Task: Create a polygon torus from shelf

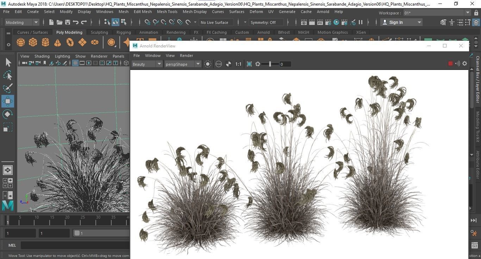Action: [x=70, y=43]
